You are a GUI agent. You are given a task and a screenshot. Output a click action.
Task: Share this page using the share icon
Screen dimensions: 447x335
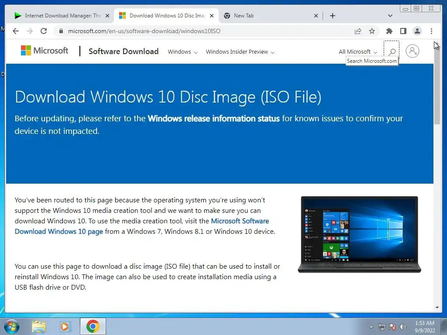click(x=358, y=31)
